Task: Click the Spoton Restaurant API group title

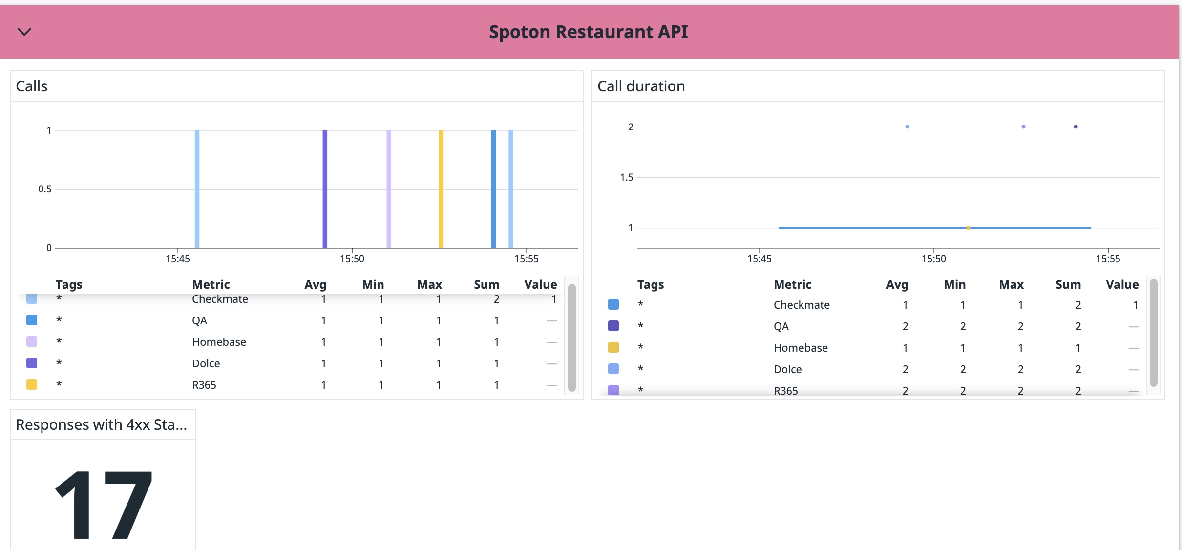Action: point(588,32)
